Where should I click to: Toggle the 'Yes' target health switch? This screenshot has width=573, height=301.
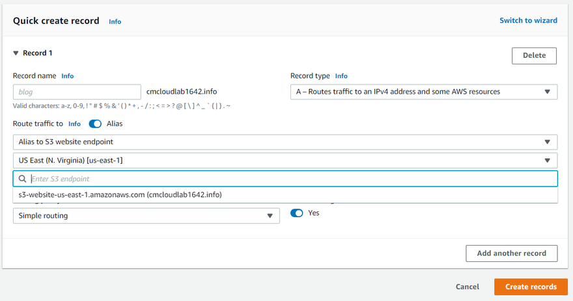point(297,213)
